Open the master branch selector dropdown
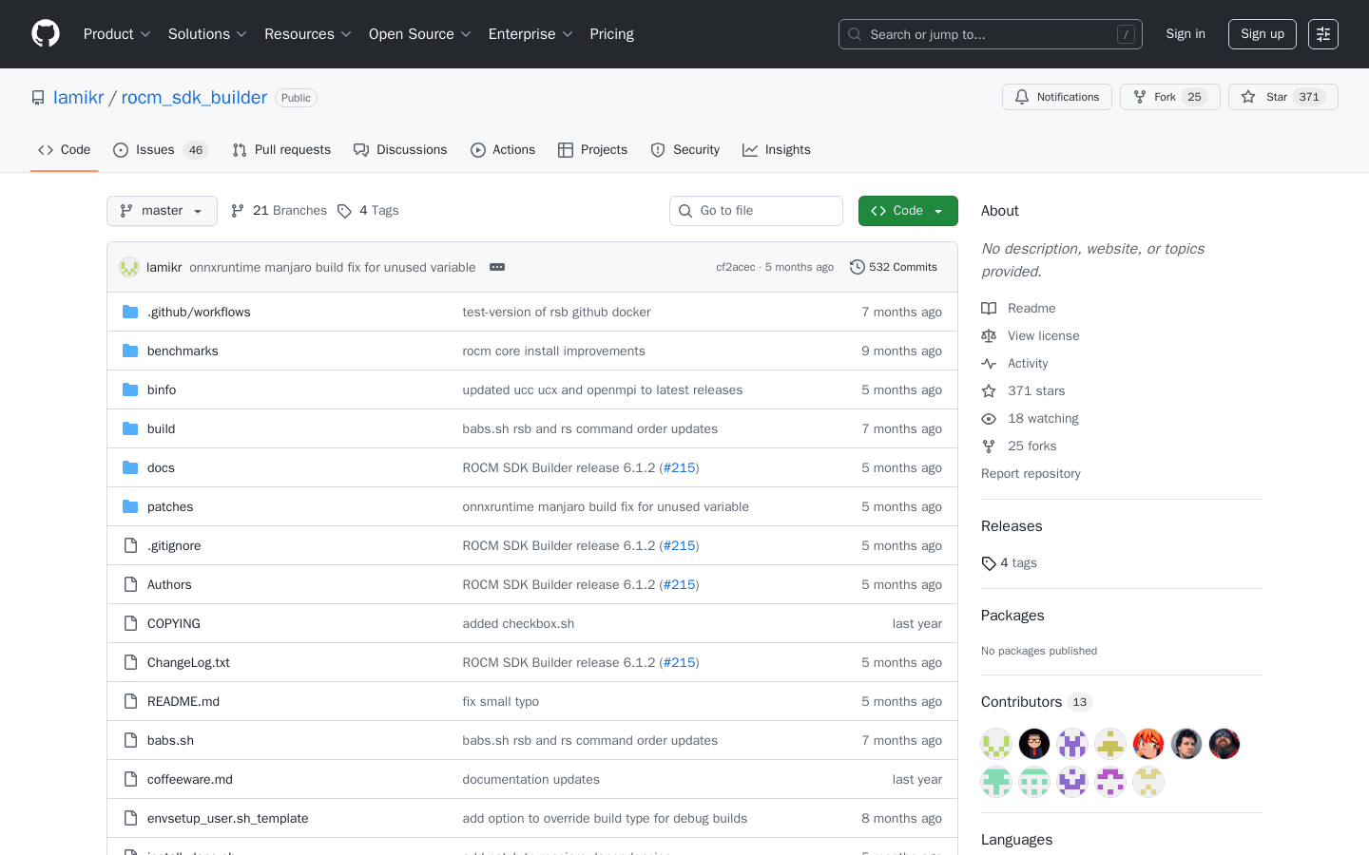The image size is (1369, 855). 162,210
